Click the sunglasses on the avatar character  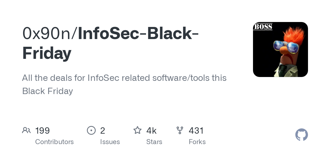pyautogui.click(x=286, y=47)
